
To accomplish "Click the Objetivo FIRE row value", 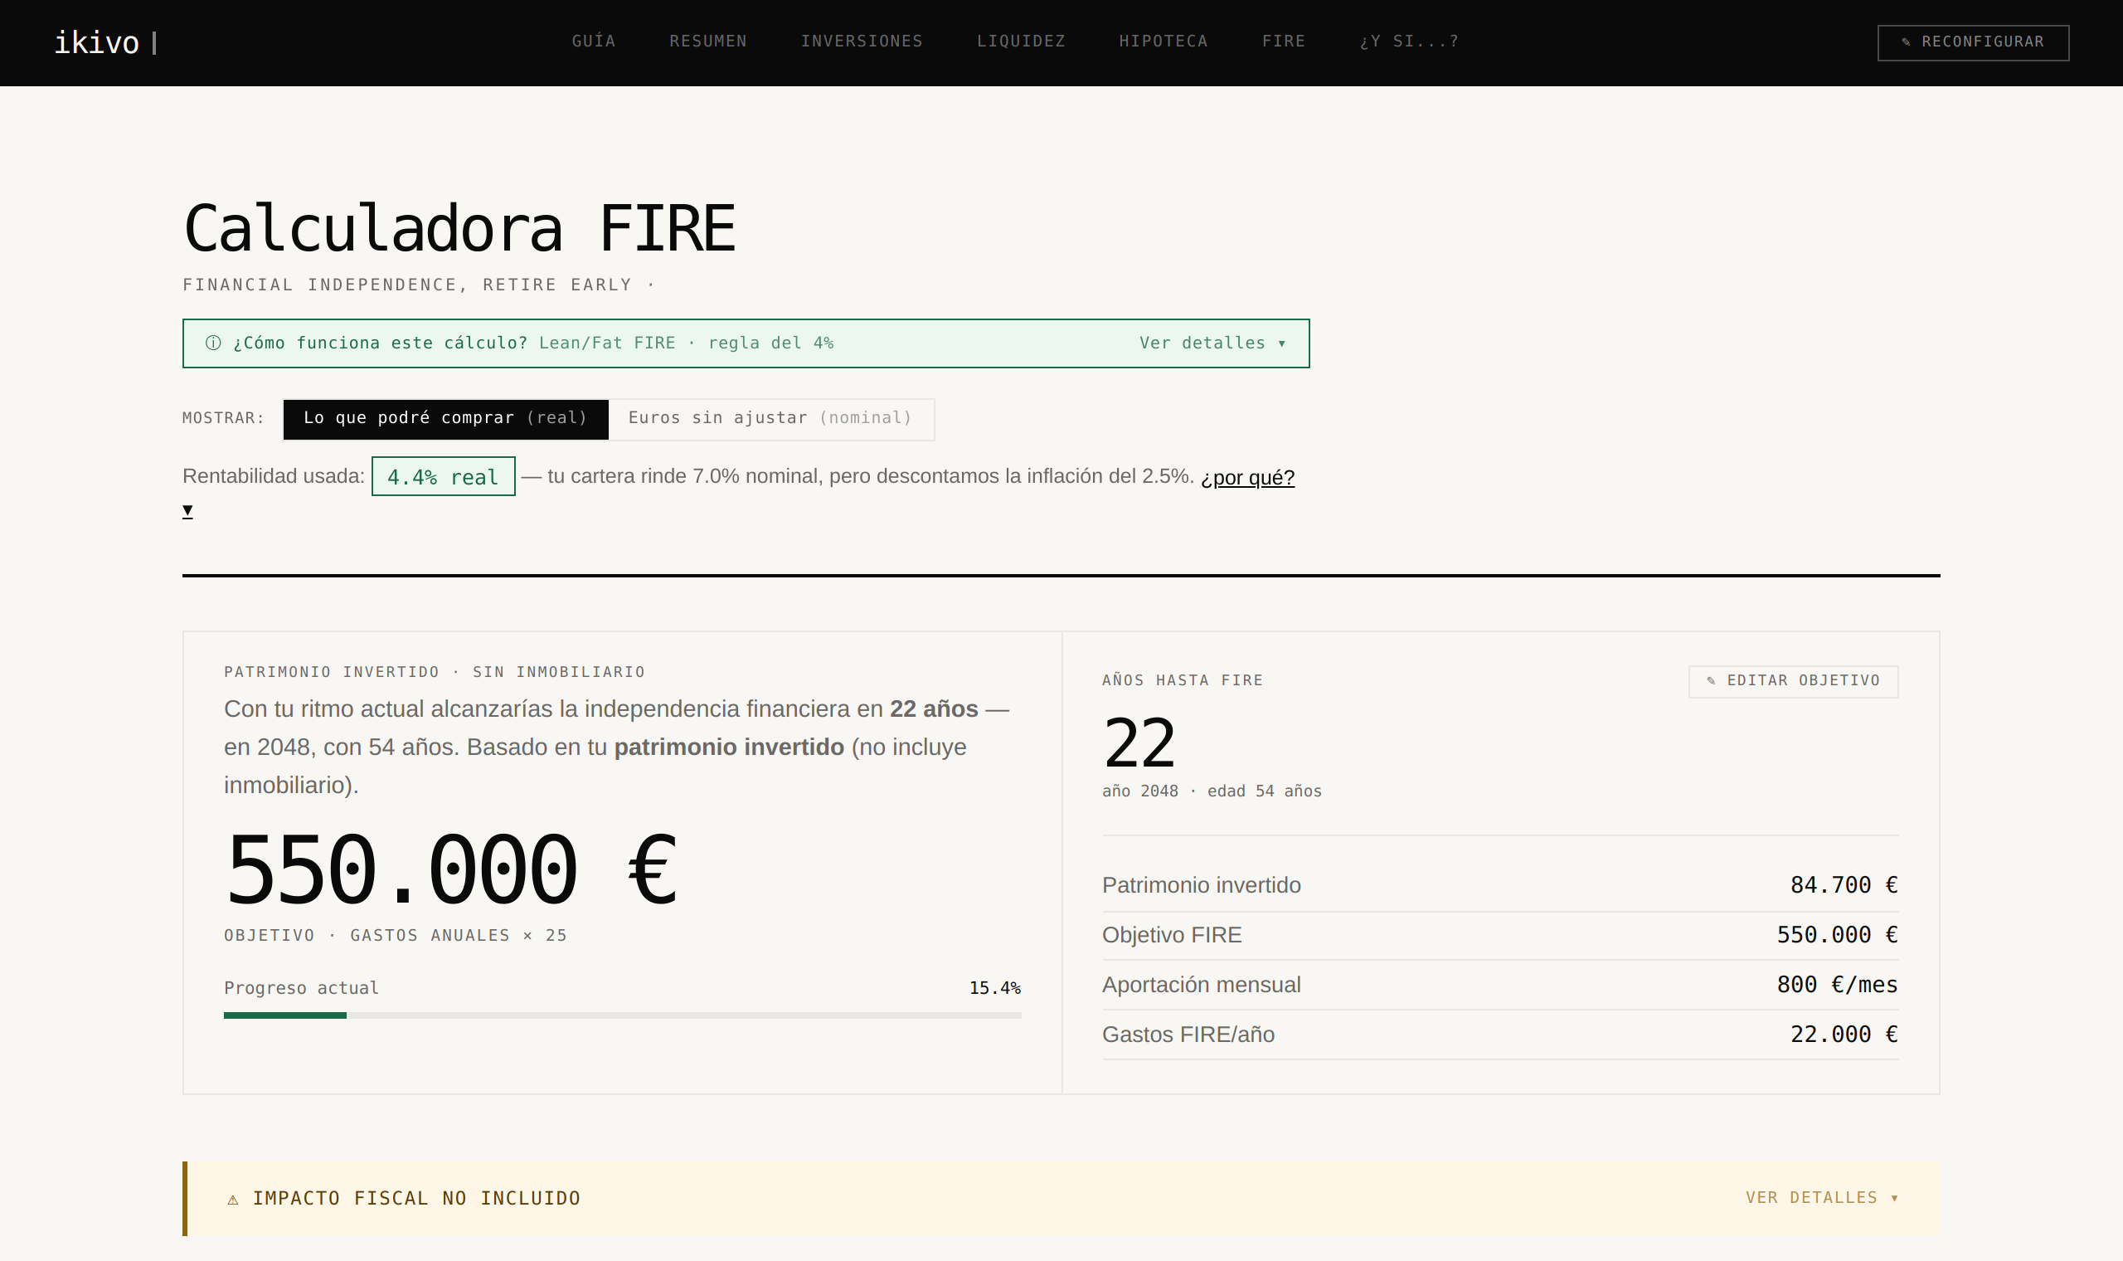I will (x=1837, y=935).
